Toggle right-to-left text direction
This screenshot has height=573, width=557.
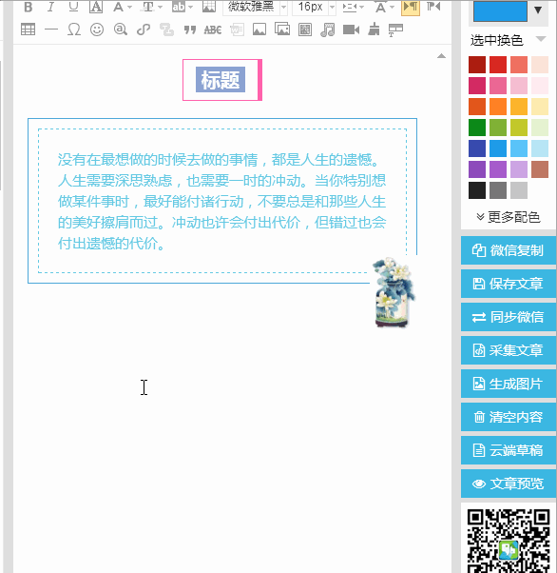[433, 7]
